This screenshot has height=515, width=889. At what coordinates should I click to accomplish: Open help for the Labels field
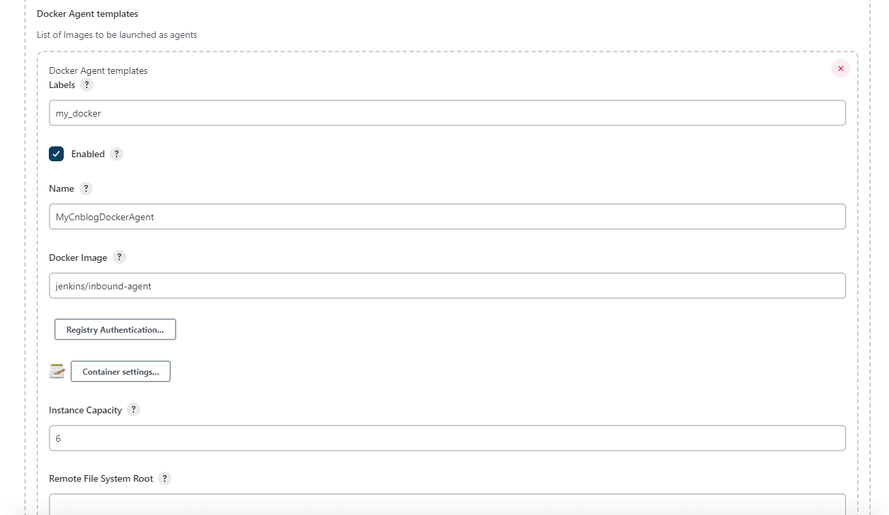pyautogui.click(x=87, y=85)
